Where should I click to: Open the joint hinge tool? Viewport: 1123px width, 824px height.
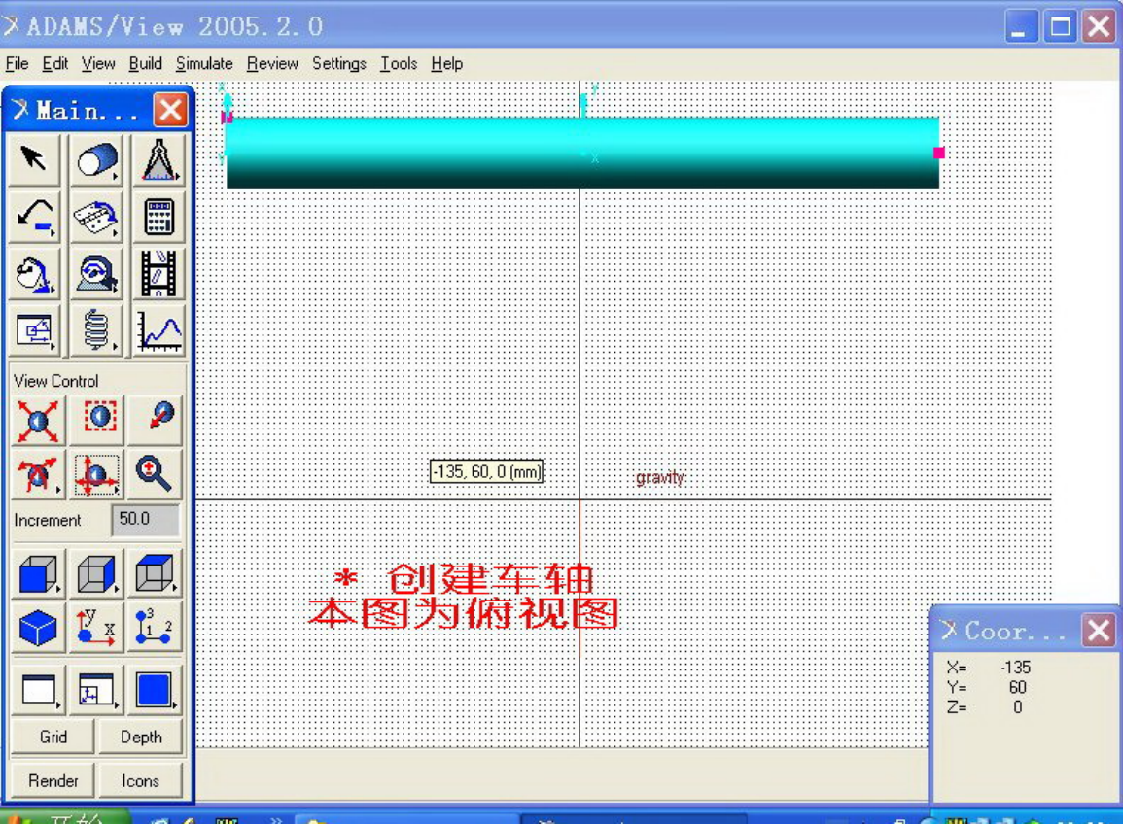point(96,216)
